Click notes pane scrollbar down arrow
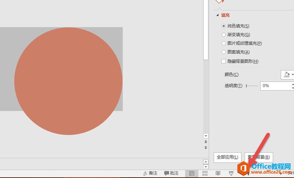294x178 pixels. (x=206, y=167)
